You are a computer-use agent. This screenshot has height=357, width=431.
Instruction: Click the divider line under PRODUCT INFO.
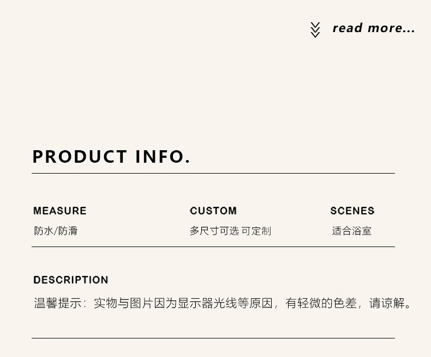click(213, 174)
